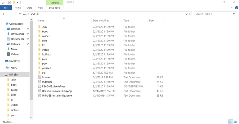The width and height of the screenshot is (239, 124).
Task: Select the dists folder in file list
Action: point(45,41)
